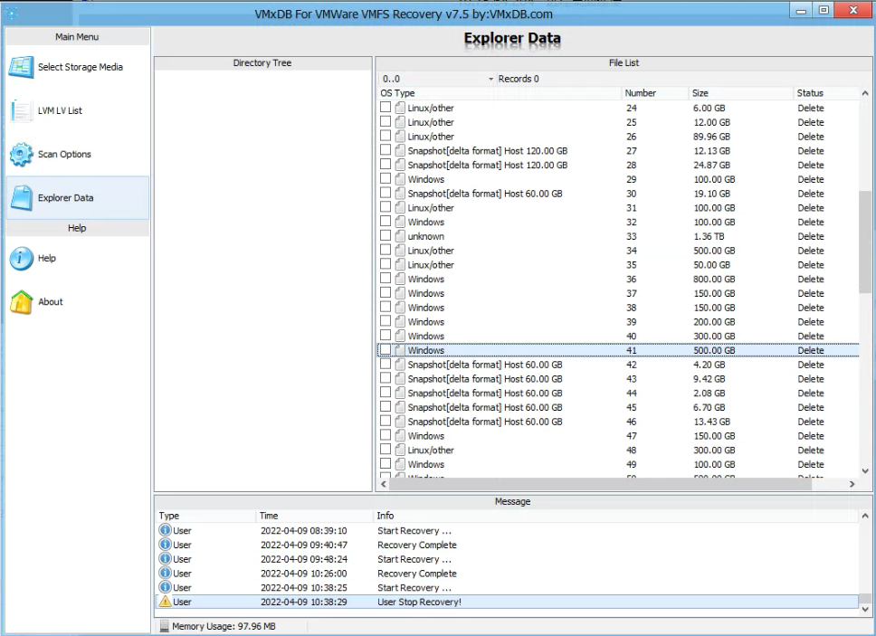Click the File List scroll right arrow
The image size is (876, 636).
(x=852, y=484)
